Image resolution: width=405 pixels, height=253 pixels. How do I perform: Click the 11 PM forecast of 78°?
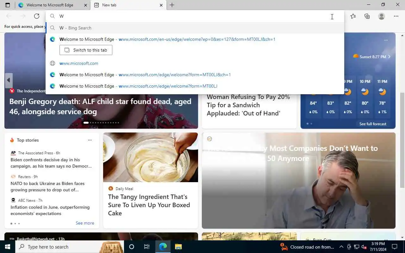tap(382, 96)
